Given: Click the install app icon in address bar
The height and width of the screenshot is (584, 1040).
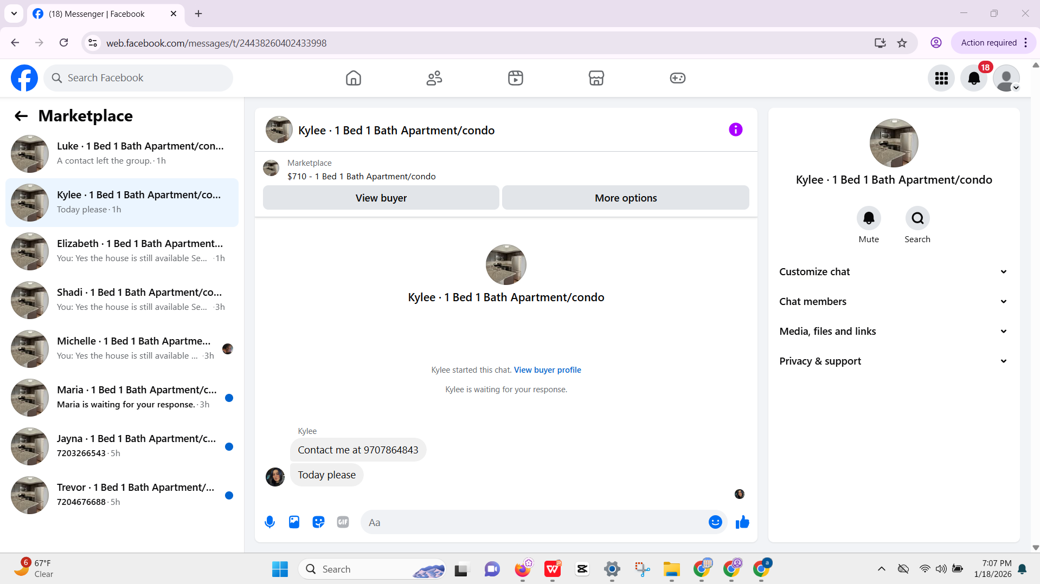Looking at the screenshot, I should click(880, 43).
